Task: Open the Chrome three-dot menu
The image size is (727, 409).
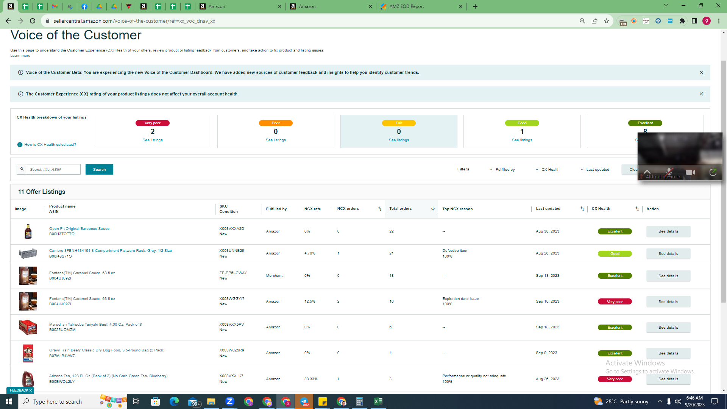Action: [719, 21]
